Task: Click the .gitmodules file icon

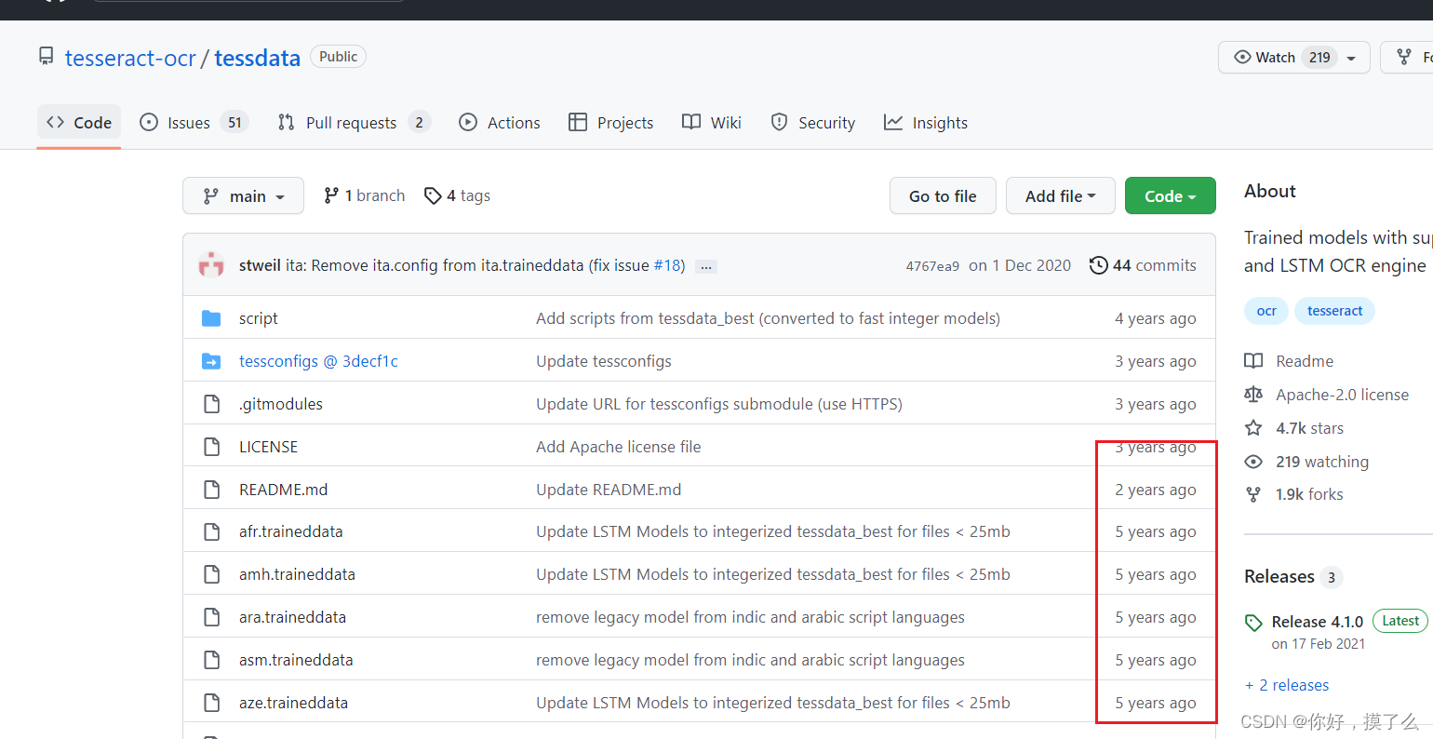Action: click(x=211, y=404)
